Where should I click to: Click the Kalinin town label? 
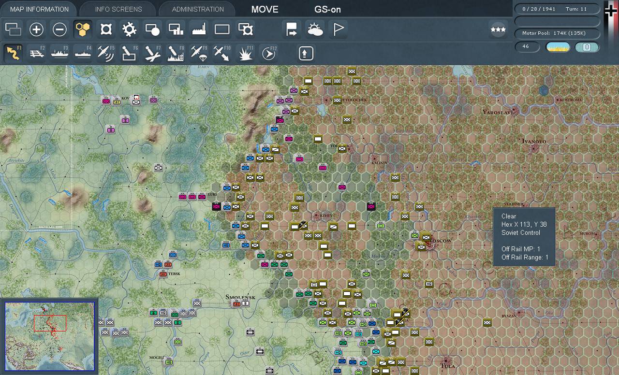380,163
